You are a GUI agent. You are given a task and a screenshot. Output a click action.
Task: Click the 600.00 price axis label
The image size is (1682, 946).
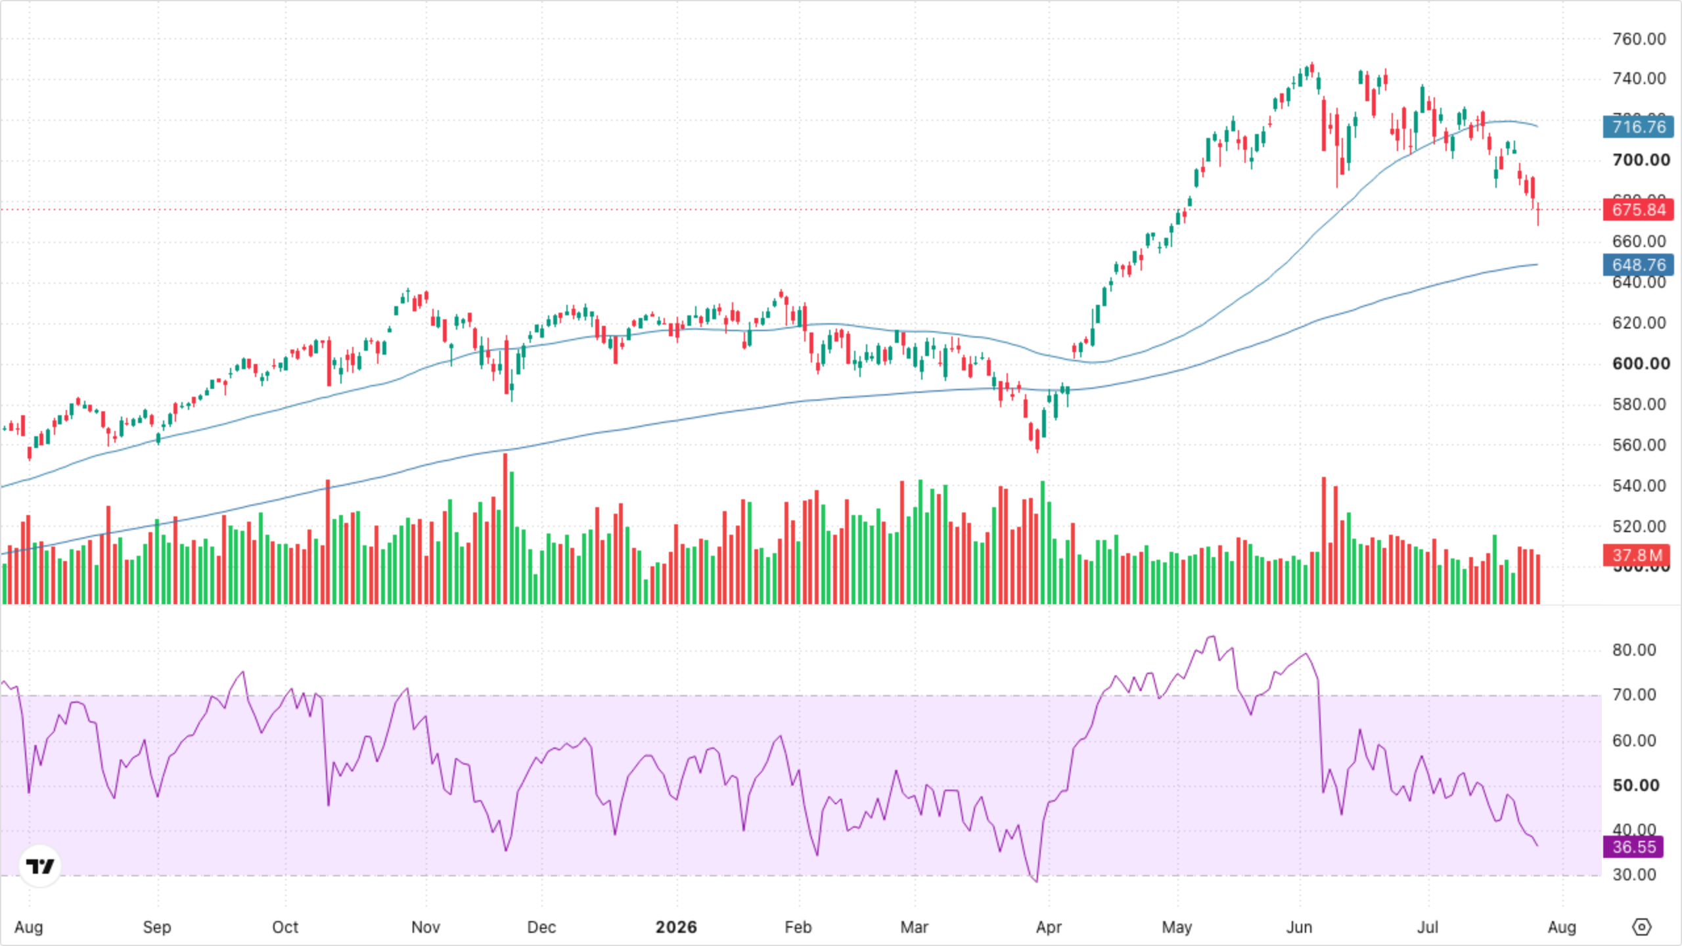coord(1641,363)
